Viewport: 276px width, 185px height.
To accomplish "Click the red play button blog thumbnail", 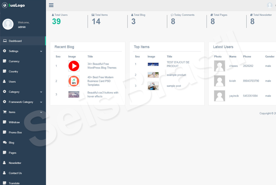I will coord(74,66).
